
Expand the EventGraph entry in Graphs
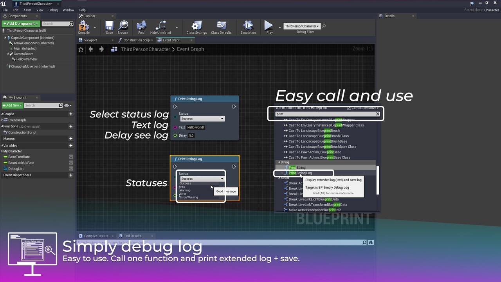2,120
